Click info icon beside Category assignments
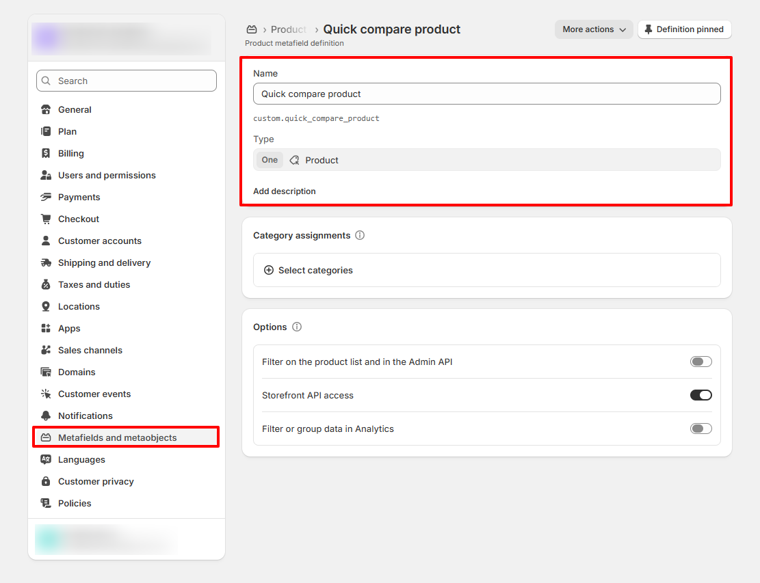Viewport: 760px width, 583px height. click(x=360, y=235)
